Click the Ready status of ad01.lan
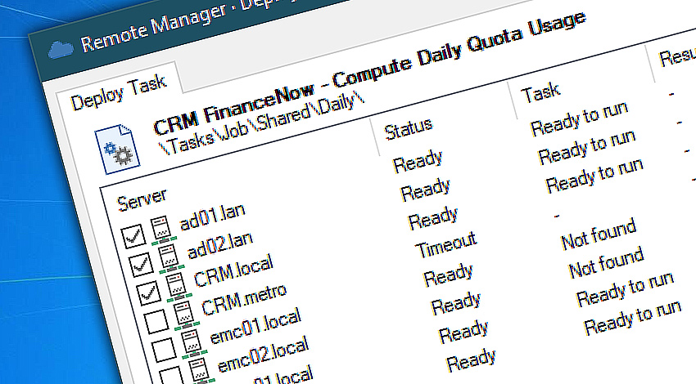Screen dimensions: 696x384 tap(418, 161)
